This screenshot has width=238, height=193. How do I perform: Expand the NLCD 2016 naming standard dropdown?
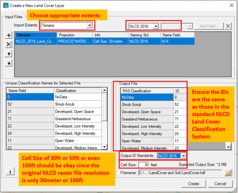[156, 26]
